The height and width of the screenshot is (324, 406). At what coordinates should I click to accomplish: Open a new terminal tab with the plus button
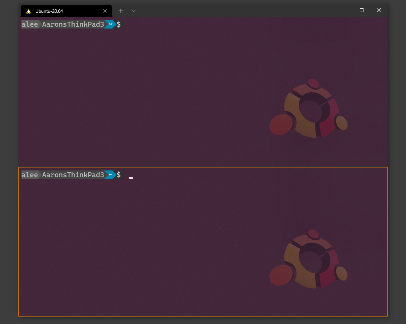point(120,11)
